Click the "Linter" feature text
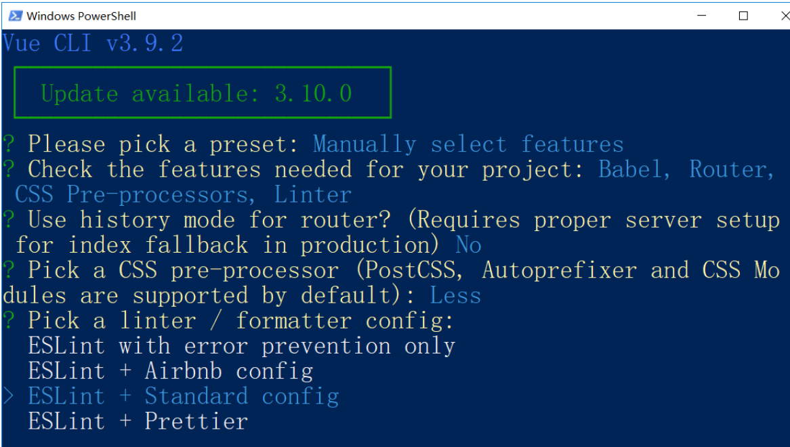 click(312, 195)
